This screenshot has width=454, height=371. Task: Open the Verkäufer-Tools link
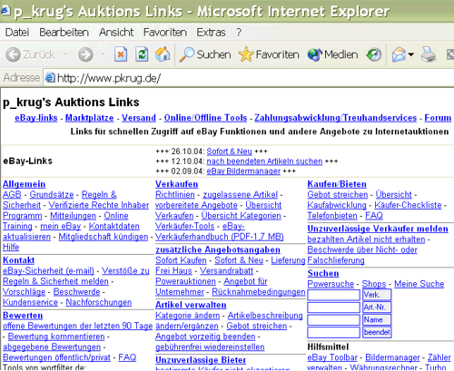184,226
